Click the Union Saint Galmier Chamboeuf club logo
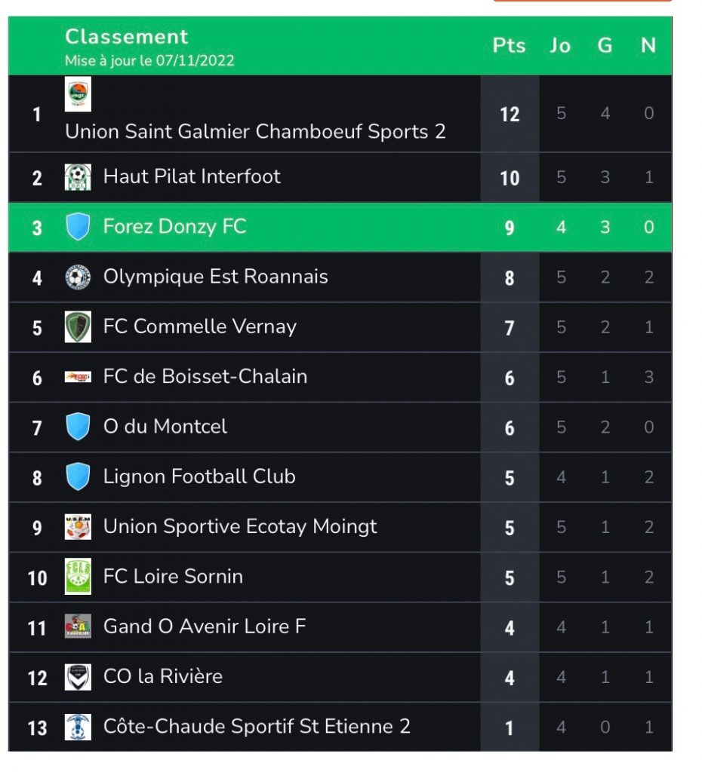This screenshot has height=772, width=702. 78,94
